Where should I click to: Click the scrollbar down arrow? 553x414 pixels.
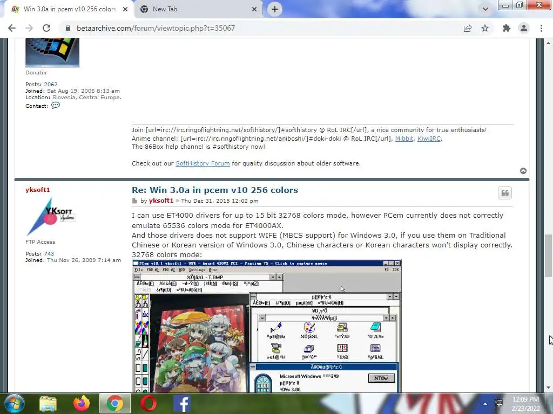point(549,388)
